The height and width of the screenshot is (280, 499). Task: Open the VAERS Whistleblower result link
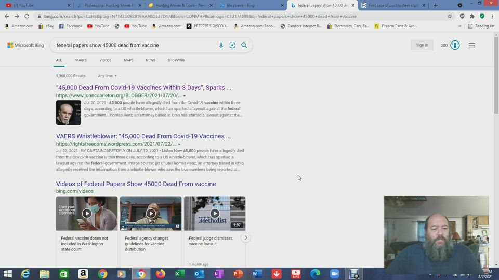point(143,136)
